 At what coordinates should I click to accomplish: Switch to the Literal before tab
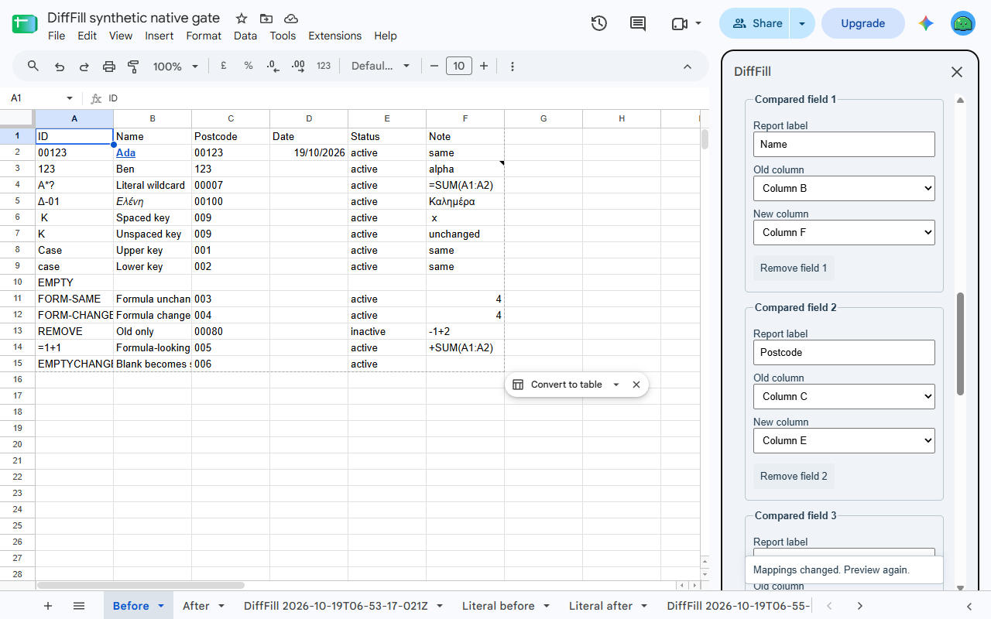click(x=499, y=606)
